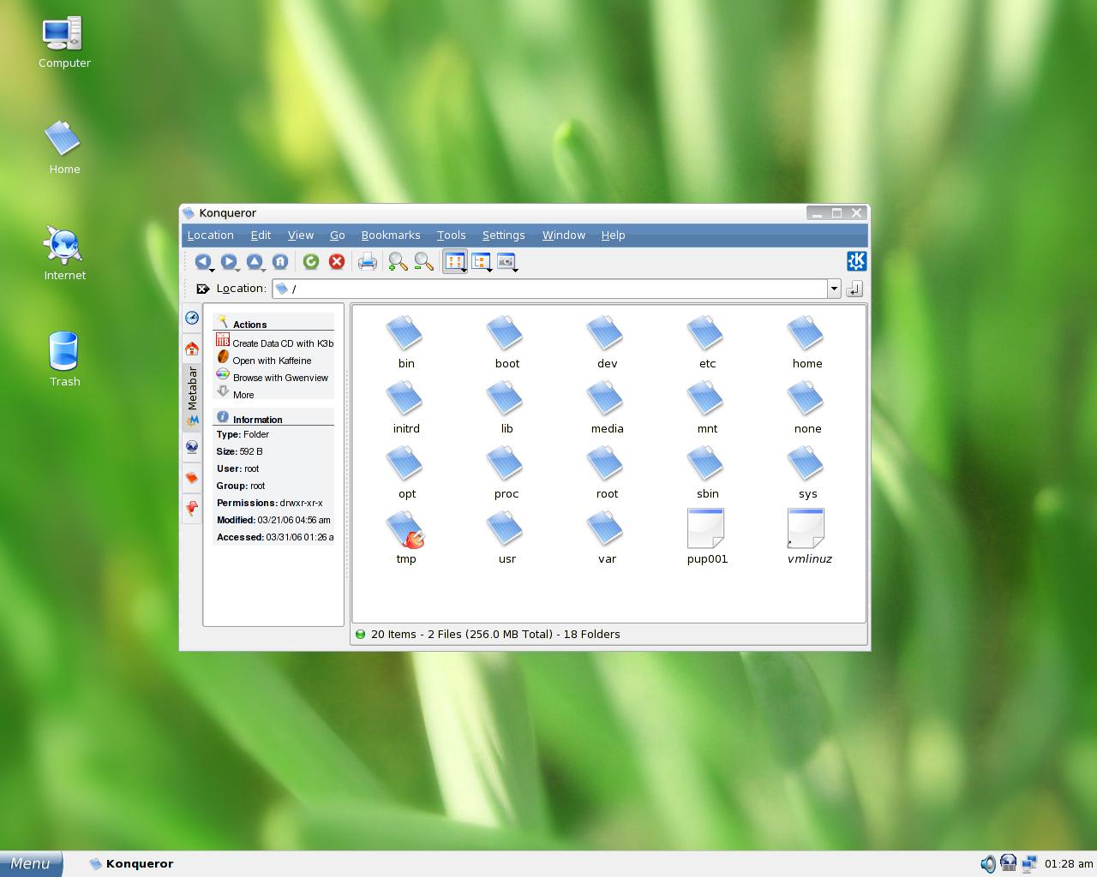
Task: Open the Menu button on taskbar
Action: pyautogui.click(x=31, y=863)
